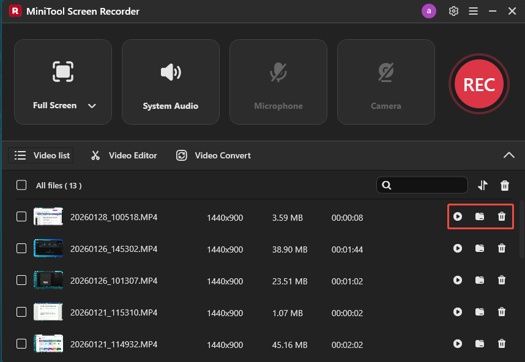Image resolution: width=525 pixels, height=362 pixels.
Task: Play the 20260128_100518.MP4 recording
Action: pos(458,216)
